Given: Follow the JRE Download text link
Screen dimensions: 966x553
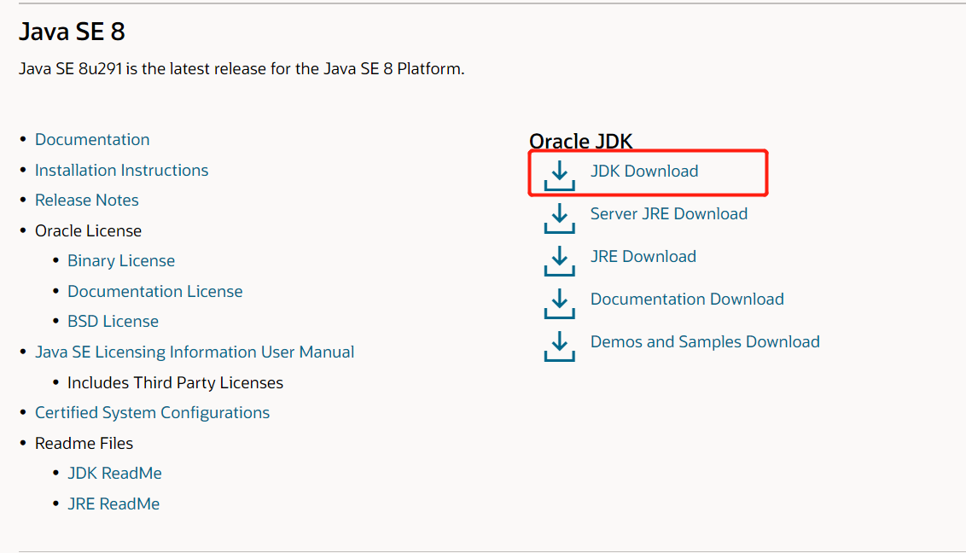Looking at the screenshot, I should (x=643, y=256).
